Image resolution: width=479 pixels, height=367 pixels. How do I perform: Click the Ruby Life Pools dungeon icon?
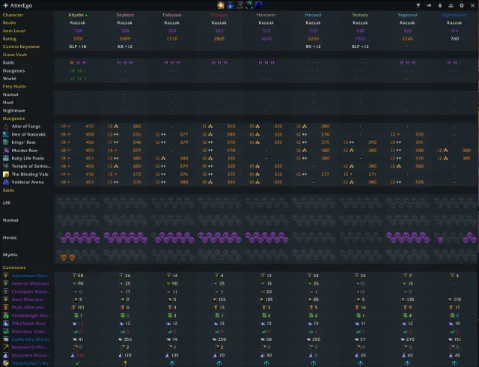(x=6, y=158)
